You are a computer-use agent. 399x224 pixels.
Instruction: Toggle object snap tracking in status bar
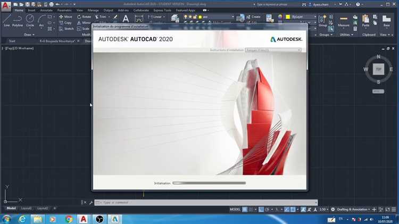(287, 209)
